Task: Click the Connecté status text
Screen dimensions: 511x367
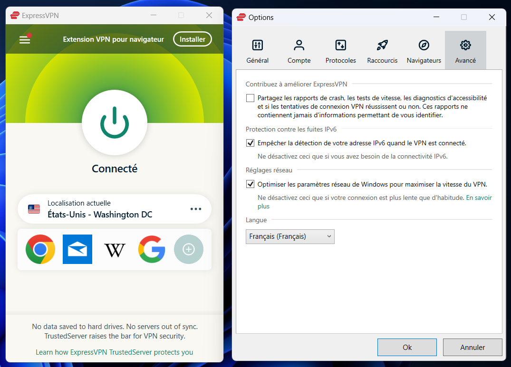Action: 115,169
